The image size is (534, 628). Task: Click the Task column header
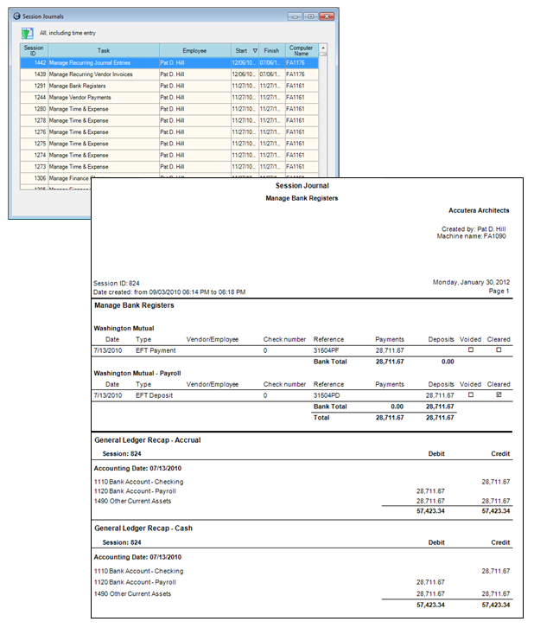[103, 51]
